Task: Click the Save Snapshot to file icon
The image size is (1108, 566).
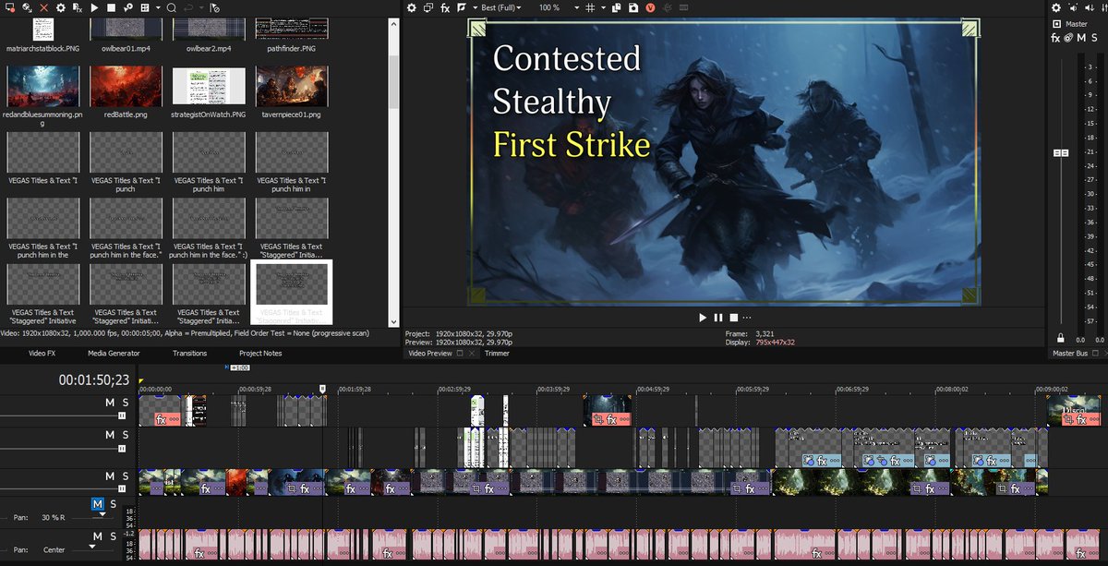Action: click(x=633, y=7)
